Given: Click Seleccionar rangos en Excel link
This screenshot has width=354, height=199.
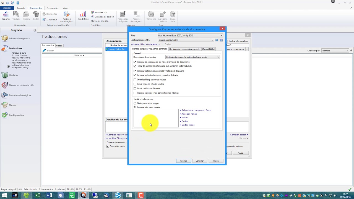Looking at the screenshot, I should [x=196, y=110].
